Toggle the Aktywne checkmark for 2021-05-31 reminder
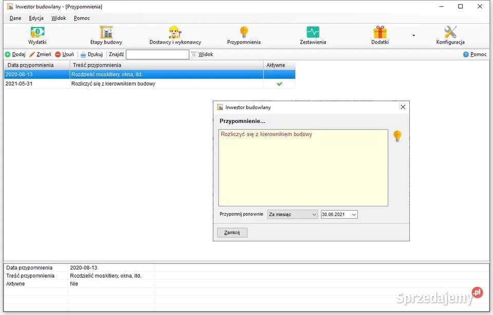Screen dimensions: 493x315 pos(279,84)
